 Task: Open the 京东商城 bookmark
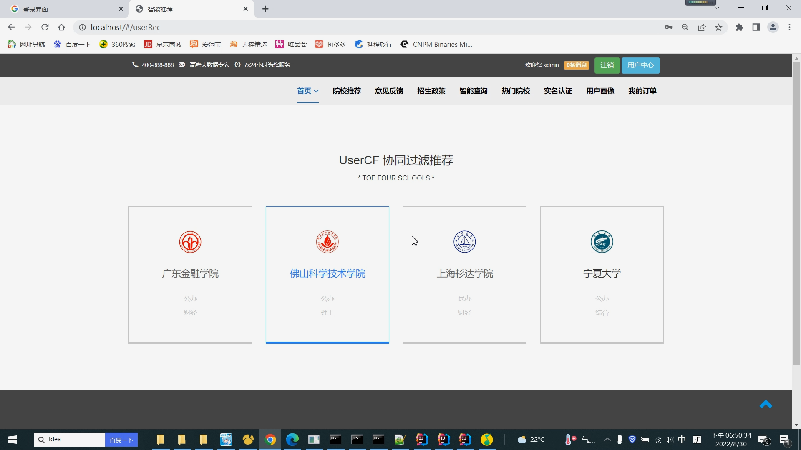(x=163, y=44)
